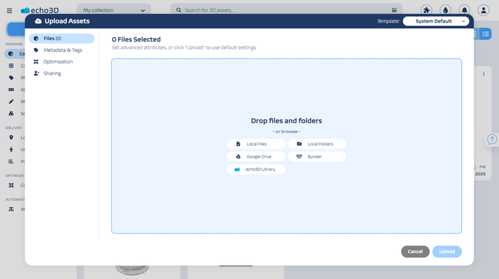Click the 0 Files Selected heading
Viewport: 499px width, 279px height.
(x=136, y=39)
